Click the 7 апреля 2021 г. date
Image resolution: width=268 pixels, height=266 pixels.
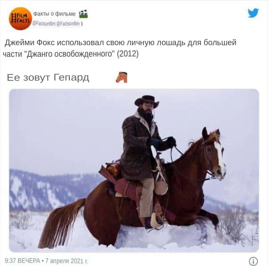pos(67,261)
